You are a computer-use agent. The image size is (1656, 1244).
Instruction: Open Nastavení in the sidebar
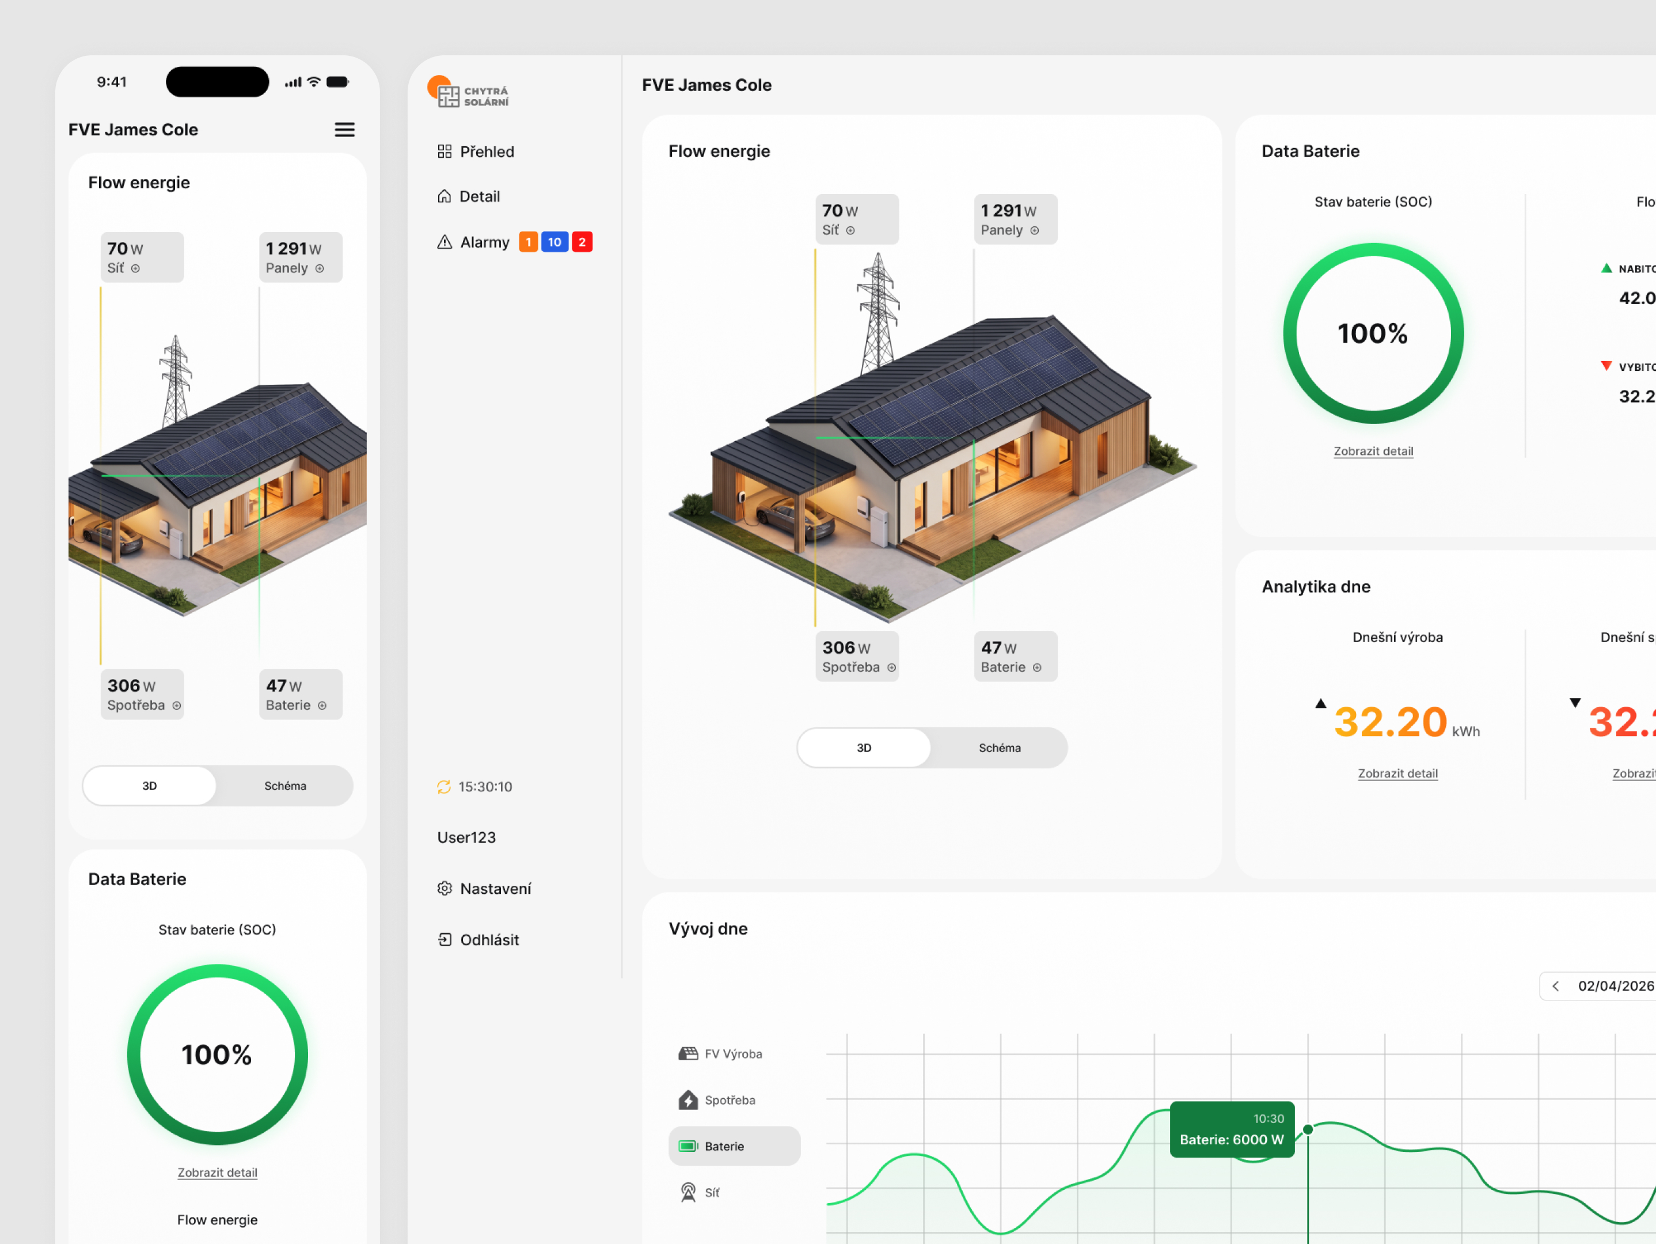484,888
